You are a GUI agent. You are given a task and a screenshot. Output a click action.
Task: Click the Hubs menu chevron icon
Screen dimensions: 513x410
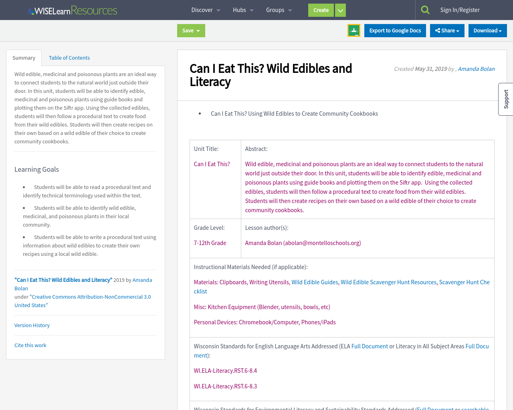[251, 10]
